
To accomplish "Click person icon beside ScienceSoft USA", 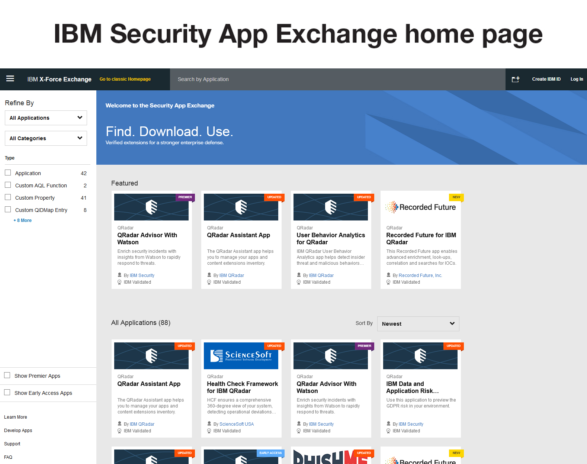I will (x=209, y=424).
